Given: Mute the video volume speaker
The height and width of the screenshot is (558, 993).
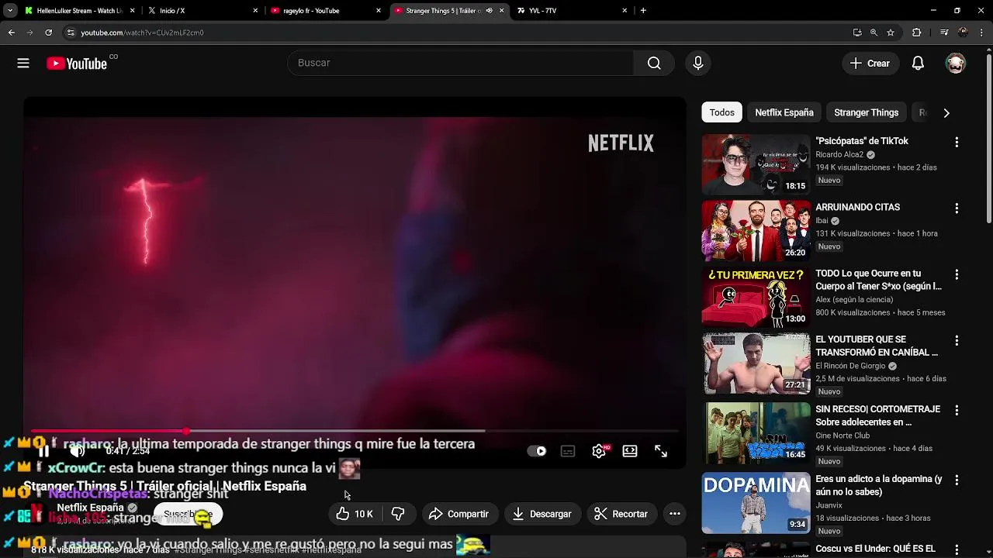Looking at the screenshot, I should click(x=78, y=451).
